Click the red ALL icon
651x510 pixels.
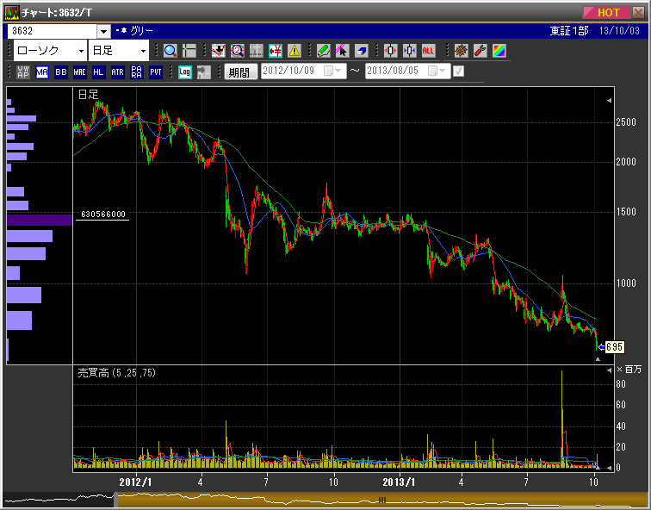click(428, 51)
